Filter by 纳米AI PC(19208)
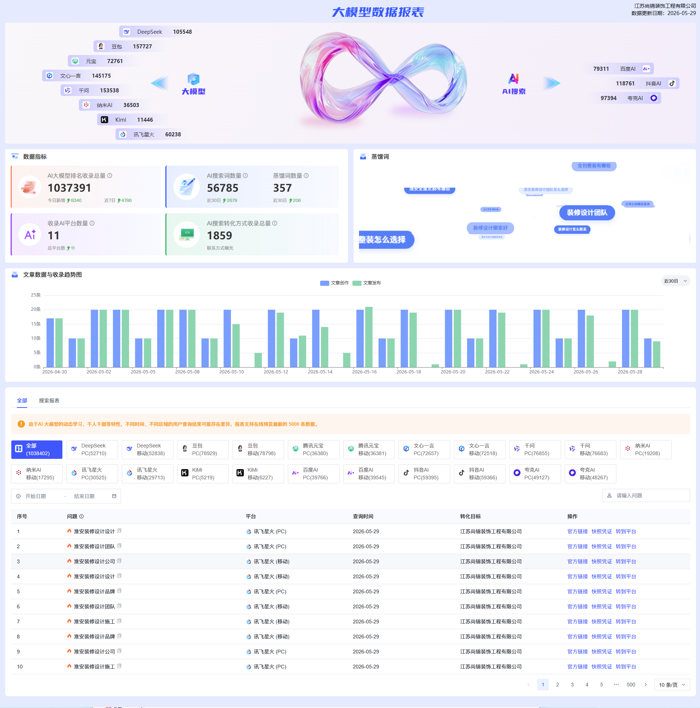The height and width of the screenshot is (708, 700). coord(646,450)
